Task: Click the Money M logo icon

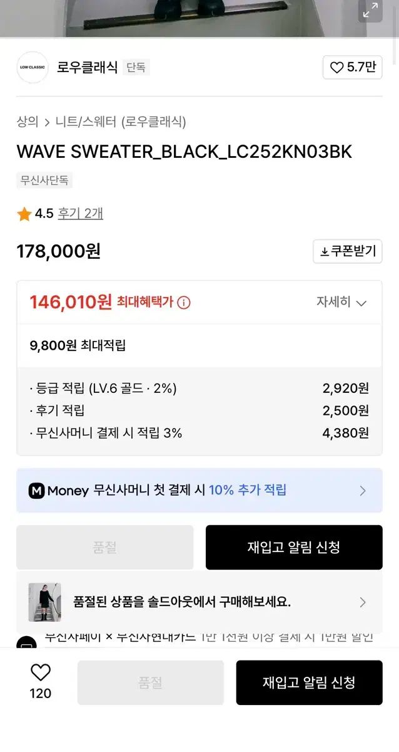Action: click(x=36, y=491)
